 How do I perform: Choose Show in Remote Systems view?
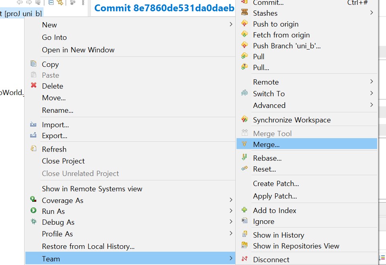tap(130, 189)
